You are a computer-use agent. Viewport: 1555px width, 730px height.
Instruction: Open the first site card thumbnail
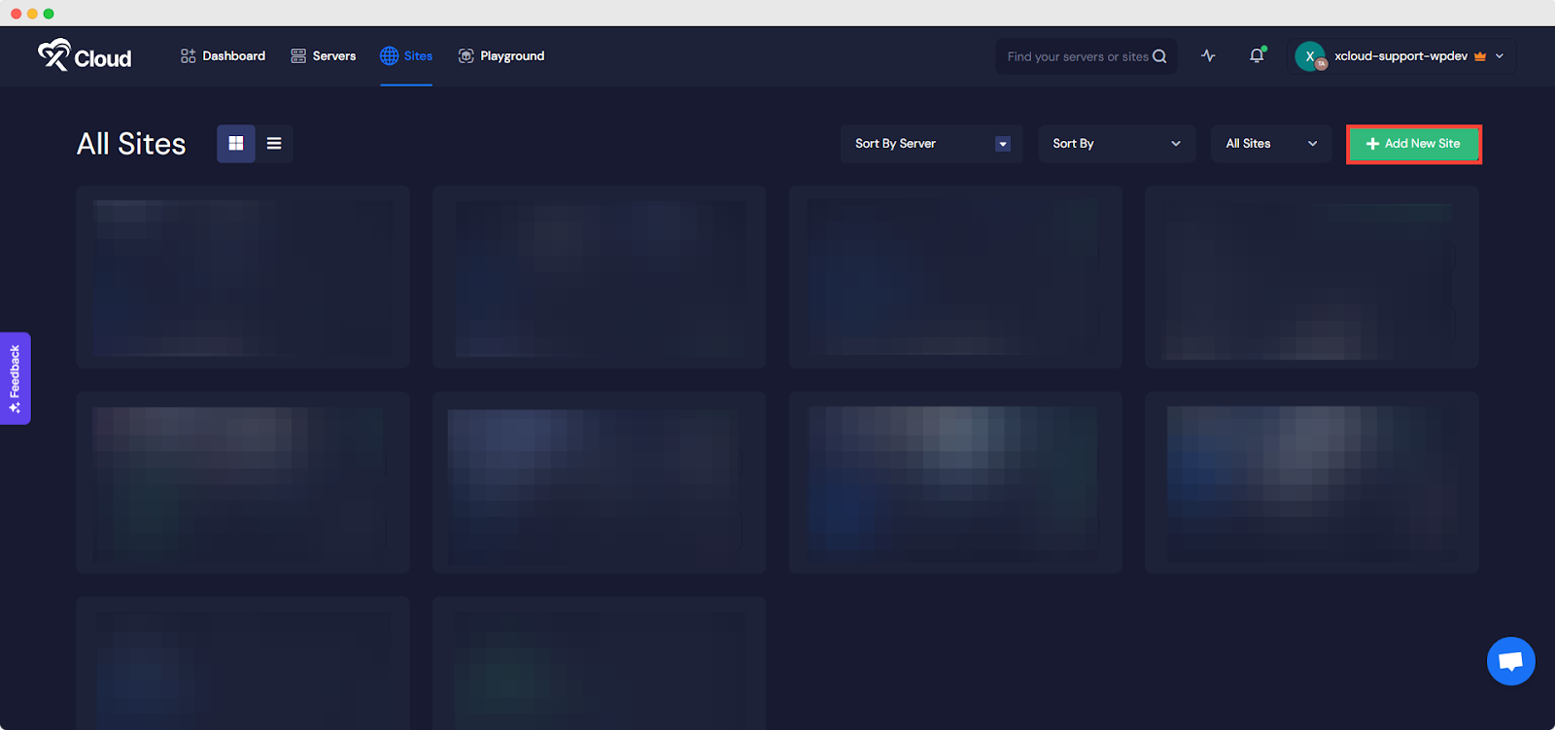(x=243, y=277)
